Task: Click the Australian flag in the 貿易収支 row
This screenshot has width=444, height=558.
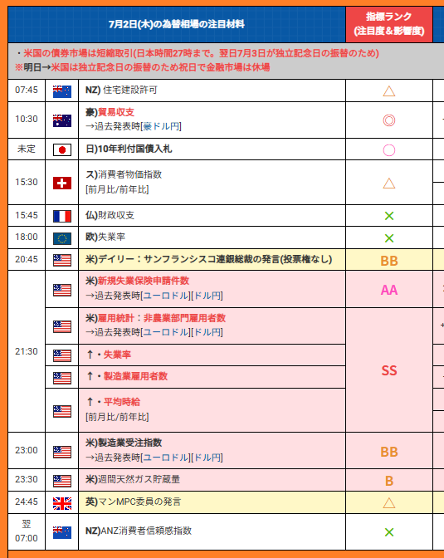Action: click(x=62, y=121)
